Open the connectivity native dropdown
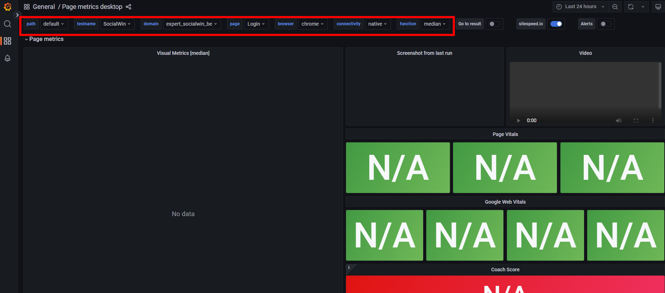665x293 pixels. click(x=377, y=24)
